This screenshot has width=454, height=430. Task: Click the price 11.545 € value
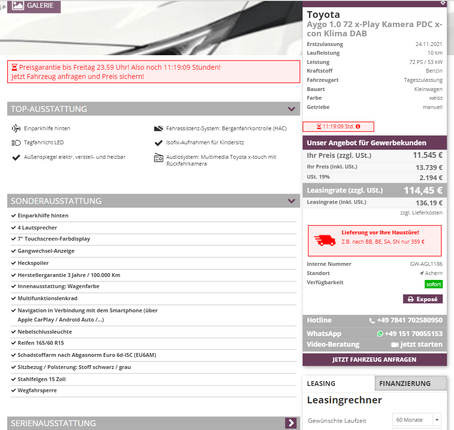(x=428, y=155)
